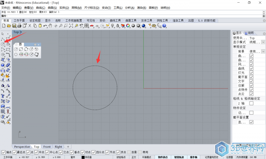Switch to the 曲线工具 toolbar tab
The width and height of the screenshot is (266, 159).
coord(115,21)
